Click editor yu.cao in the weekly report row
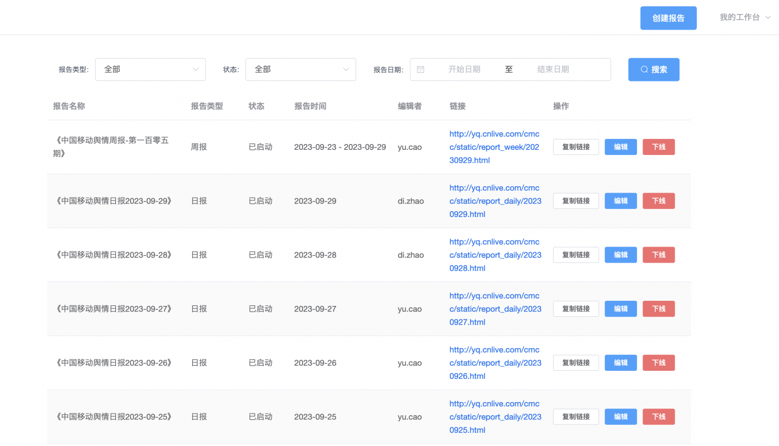Image resolution: width=779 pixels, height=446 pixels. [410, 147]
